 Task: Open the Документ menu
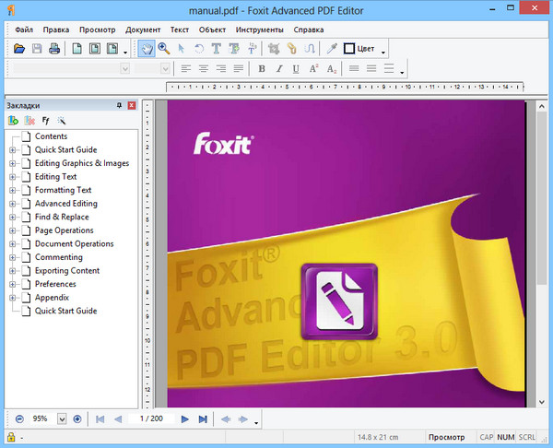click(x=143, y=29)
